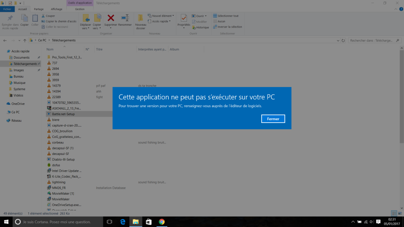Click Aucun to deselect all
Image resolution: width=404 pixels, height=227 pixels.
(219, 21)
